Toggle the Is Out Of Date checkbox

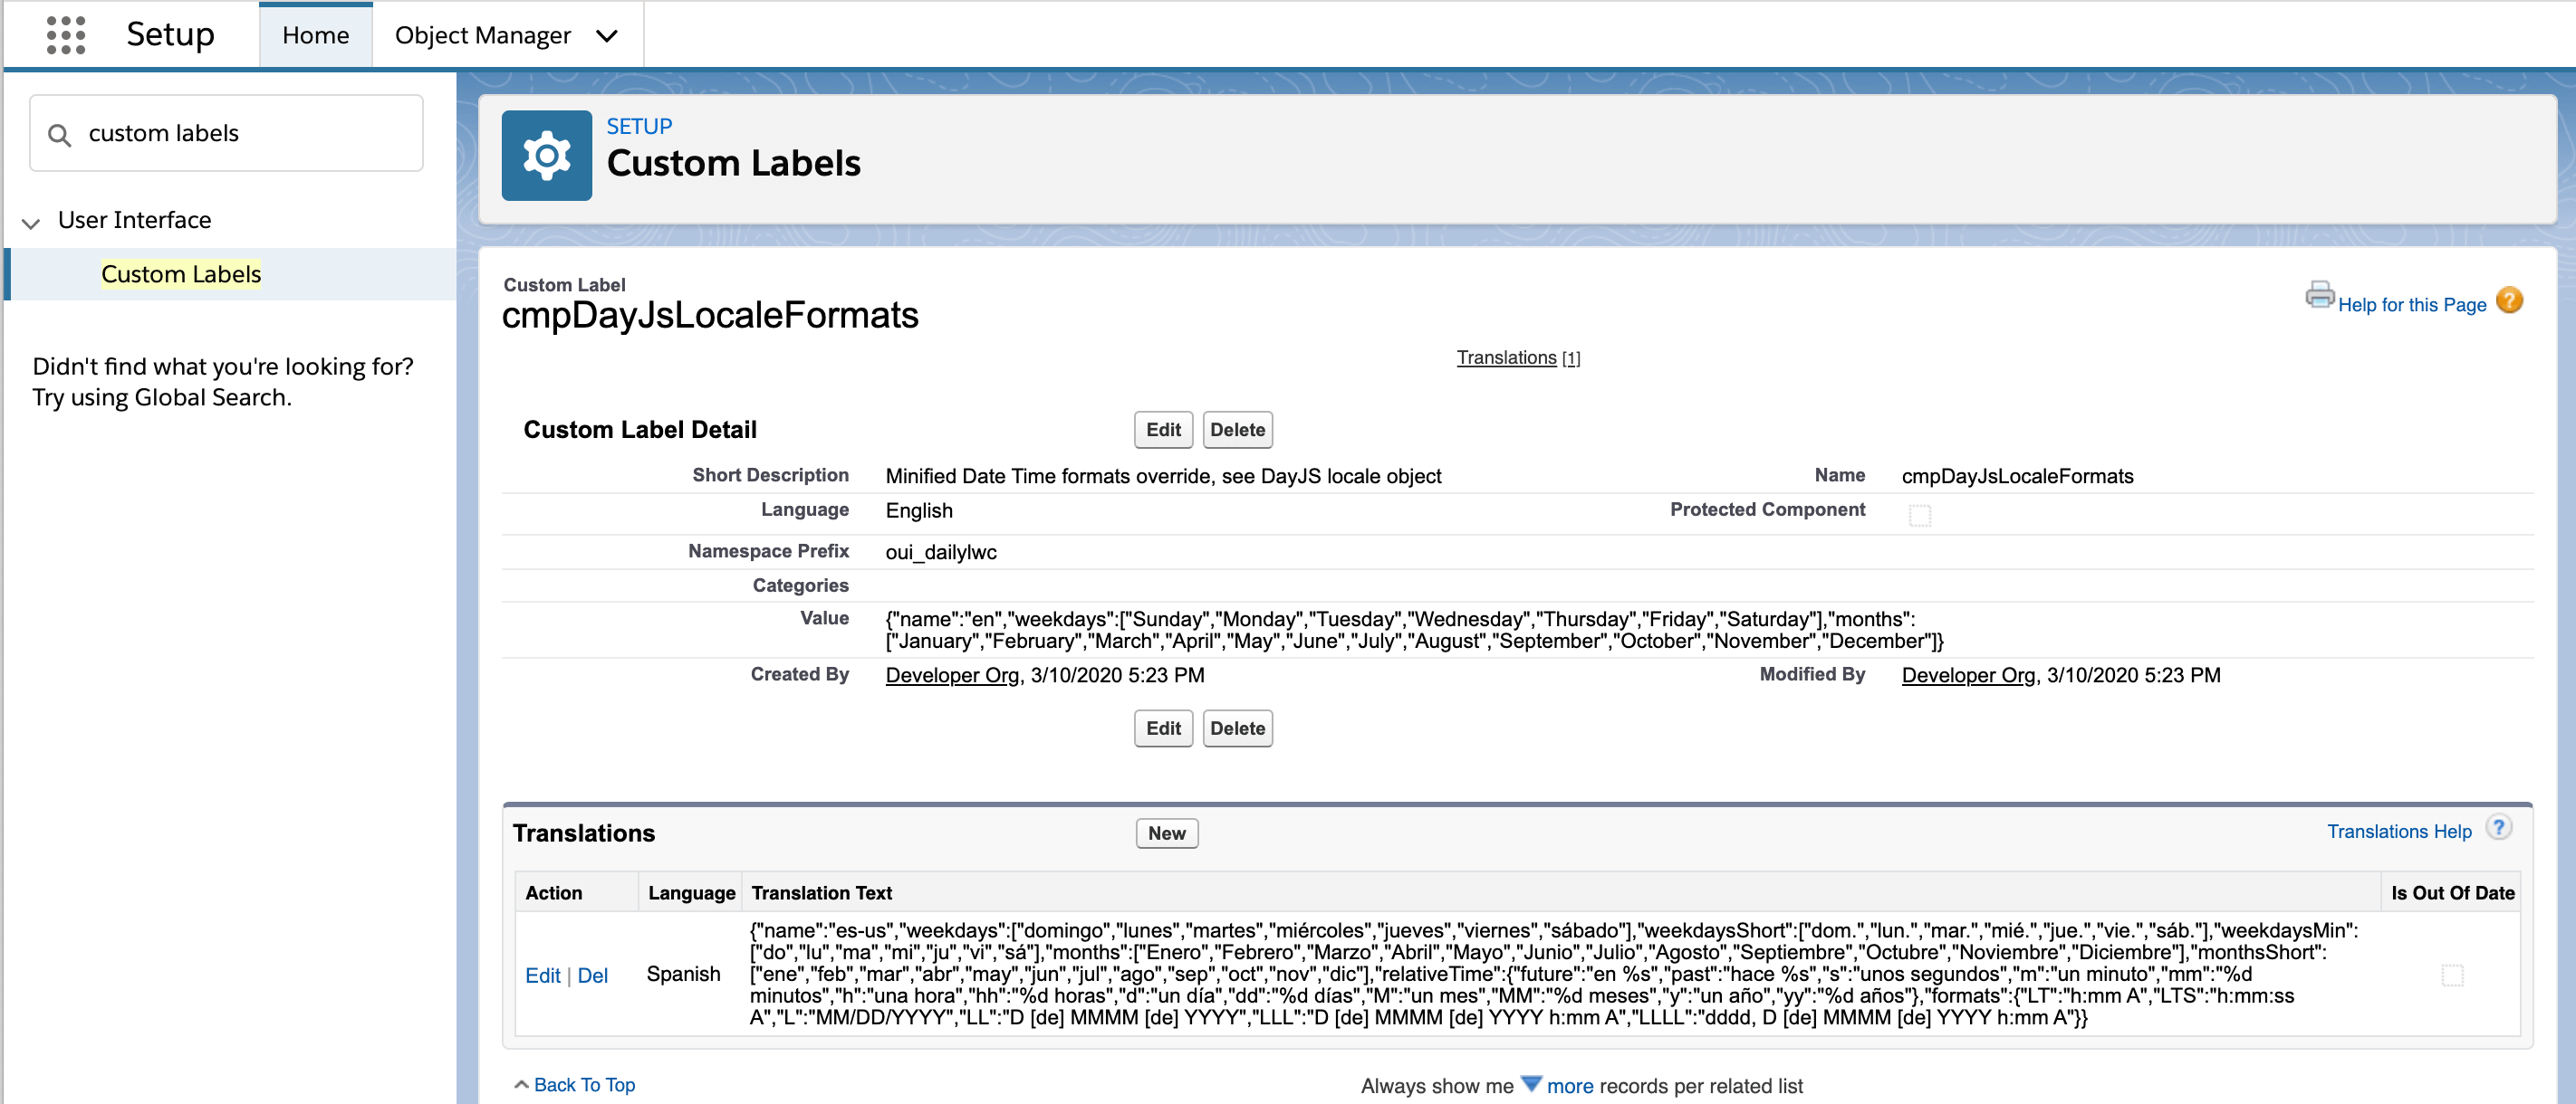click(2451, 974)
